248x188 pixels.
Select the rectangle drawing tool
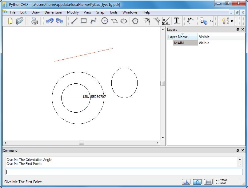click(x=84, y=21)
